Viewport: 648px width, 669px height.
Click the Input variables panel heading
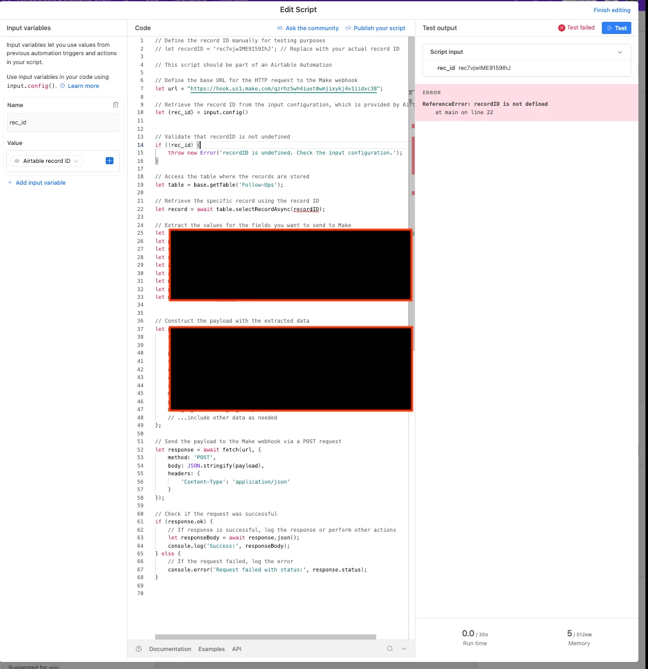(29, 28)
